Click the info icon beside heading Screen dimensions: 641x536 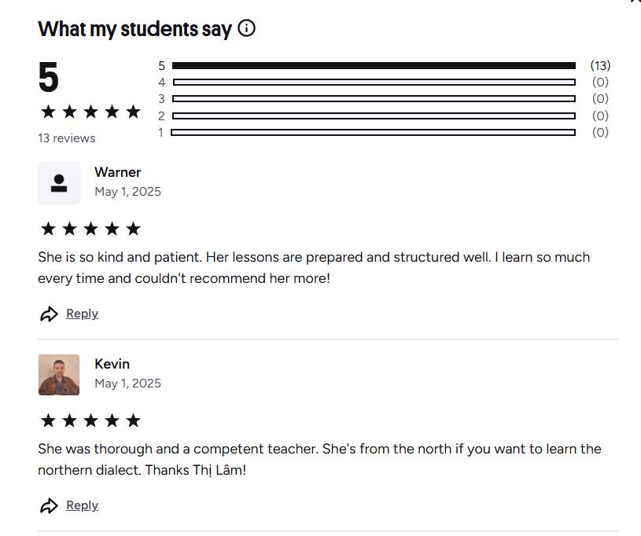(x=246, y=28)
